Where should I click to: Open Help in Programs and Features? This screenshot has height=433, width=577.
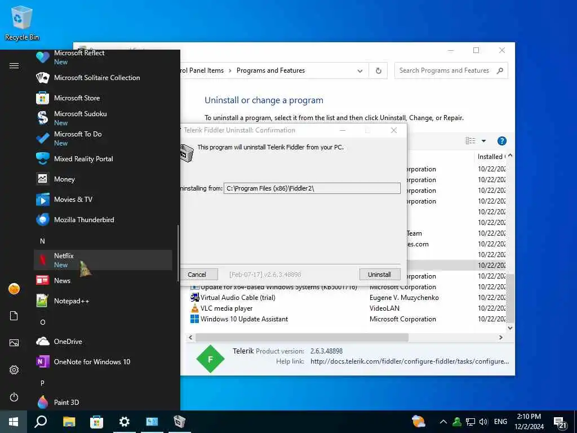coord(501,140)
